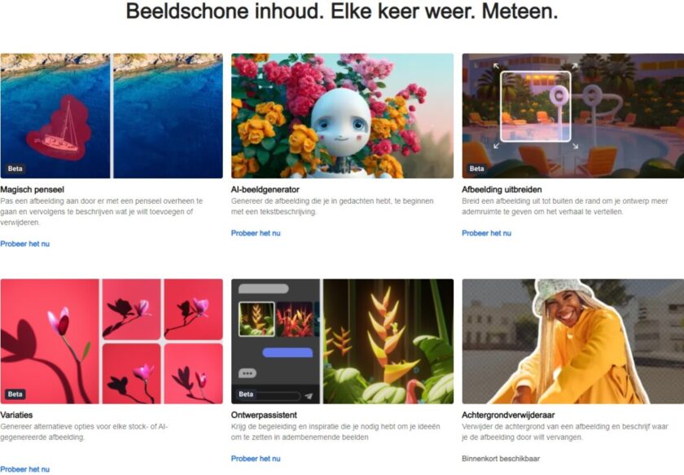This screenshot has height=475, width=684.
Task: Click the Beta badge on Variaties image
Action: (15, 394)
